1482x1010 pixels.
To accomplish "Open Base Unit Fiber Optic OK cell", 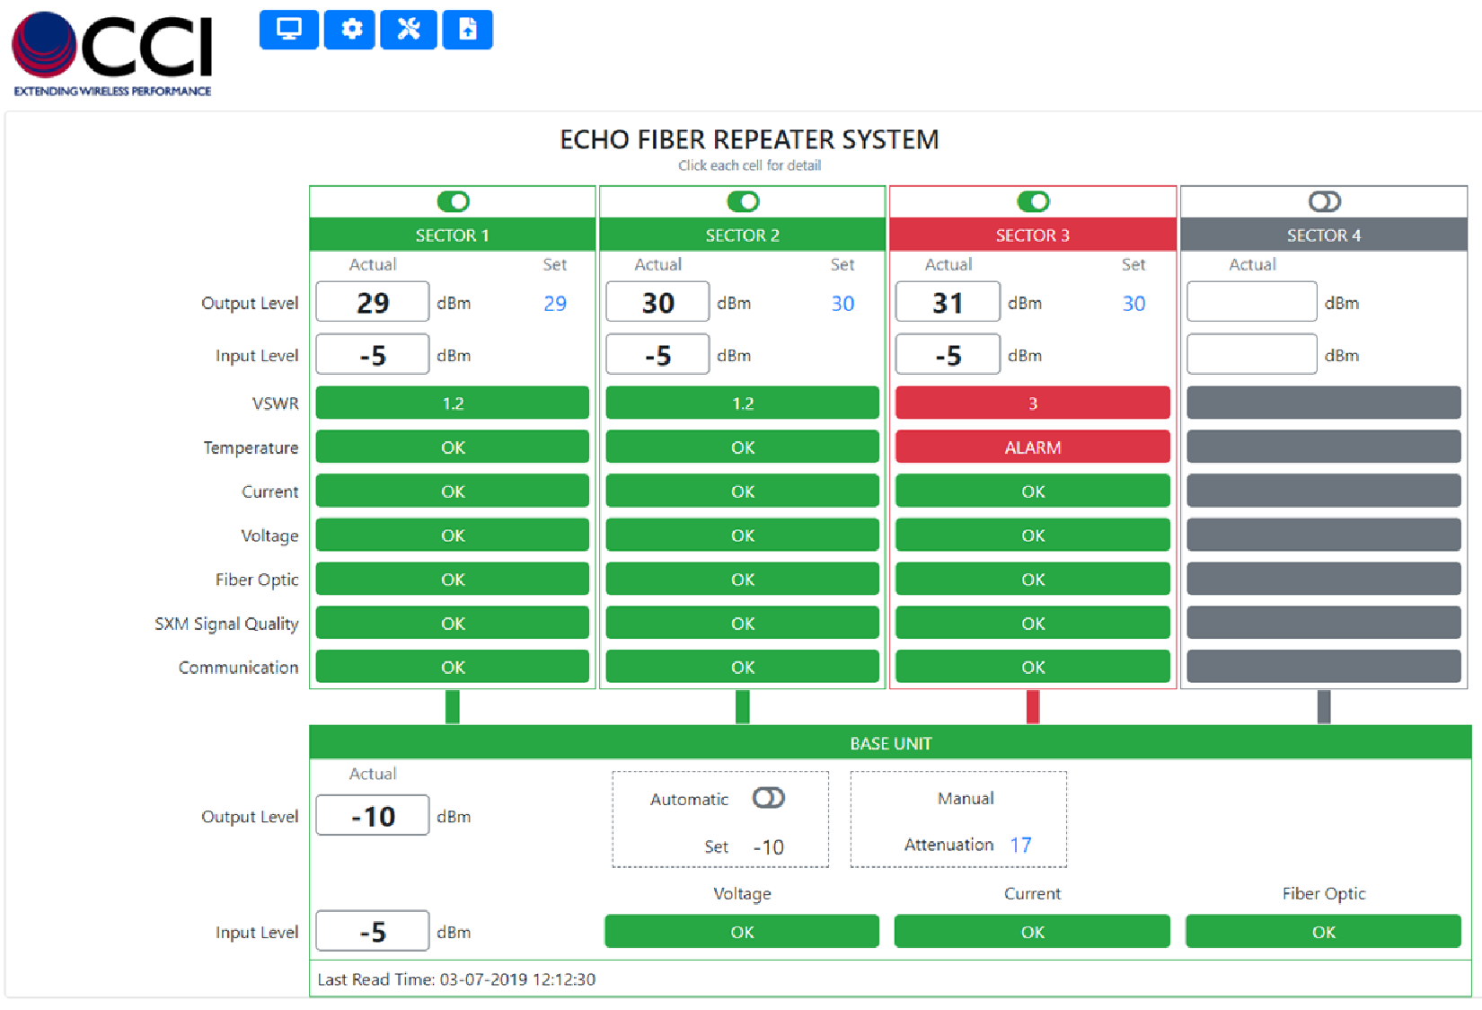I will (1324, 931).
